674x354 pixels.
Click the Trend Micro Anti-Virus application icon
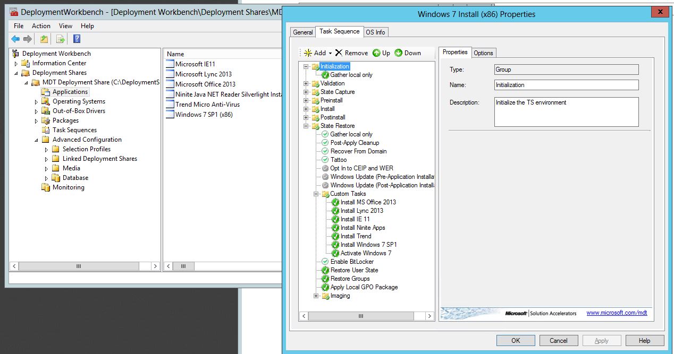click(x=170, y=105)
